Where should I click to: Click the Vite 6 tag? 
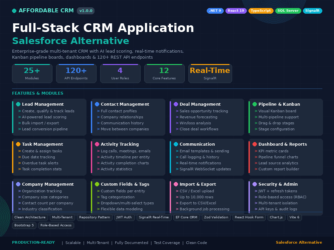click(x=294, y=217)
